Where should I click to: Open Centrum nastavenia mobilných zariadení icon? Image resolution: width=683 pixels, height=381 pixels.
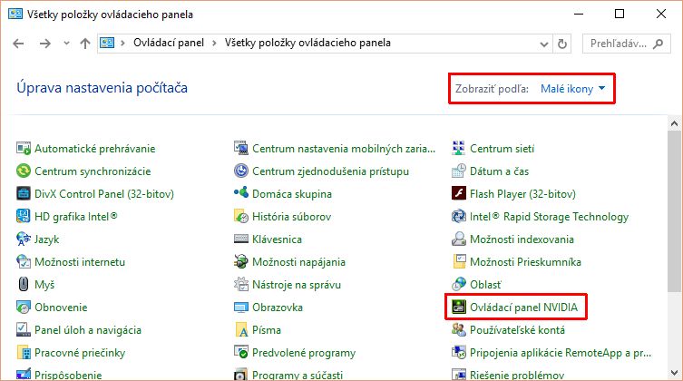241,149
